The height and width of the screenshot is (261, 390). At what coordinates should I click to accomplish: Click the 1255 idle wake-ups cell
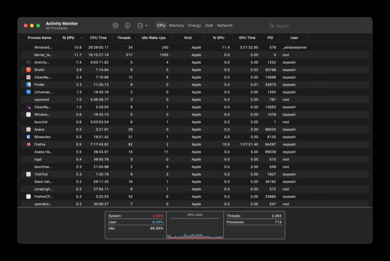(164, 55)
